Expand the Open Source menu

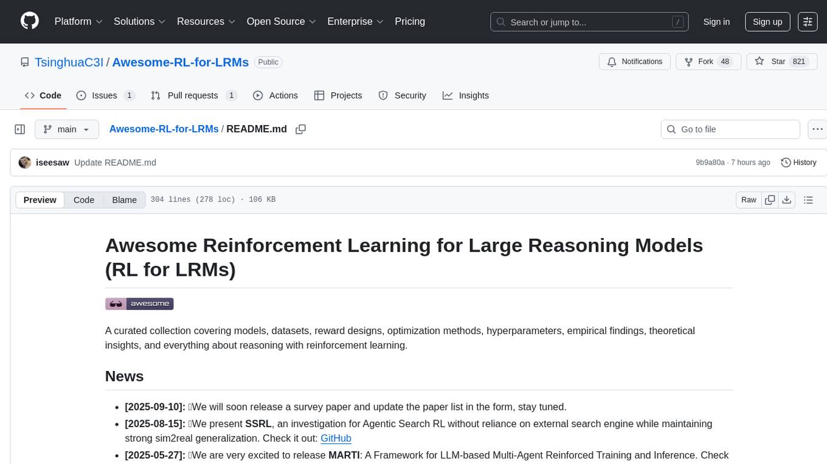click(282, 21)
